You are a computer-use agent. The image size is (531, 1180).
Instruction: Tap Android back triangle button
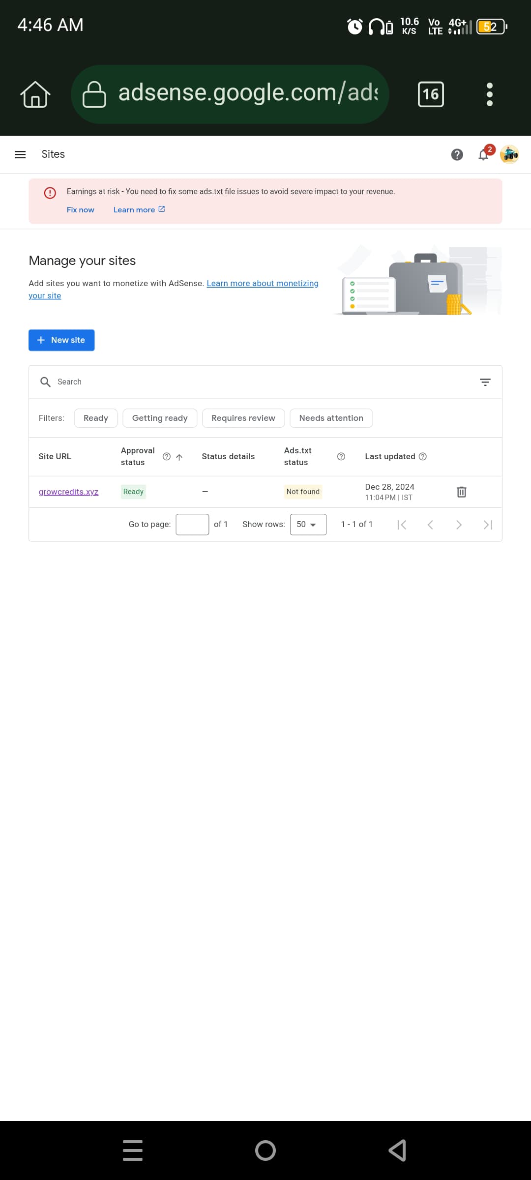(397, 1150)
